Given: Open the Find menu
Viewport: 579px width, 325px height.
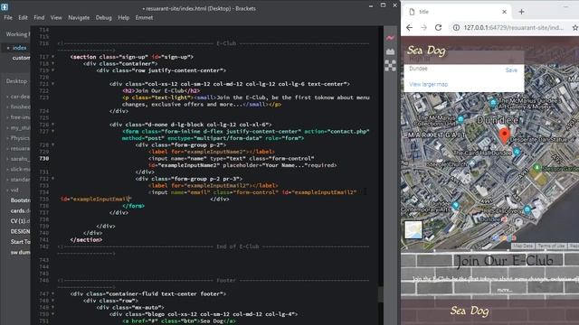Looking at the screenshot, I should (x=39, y=17).
